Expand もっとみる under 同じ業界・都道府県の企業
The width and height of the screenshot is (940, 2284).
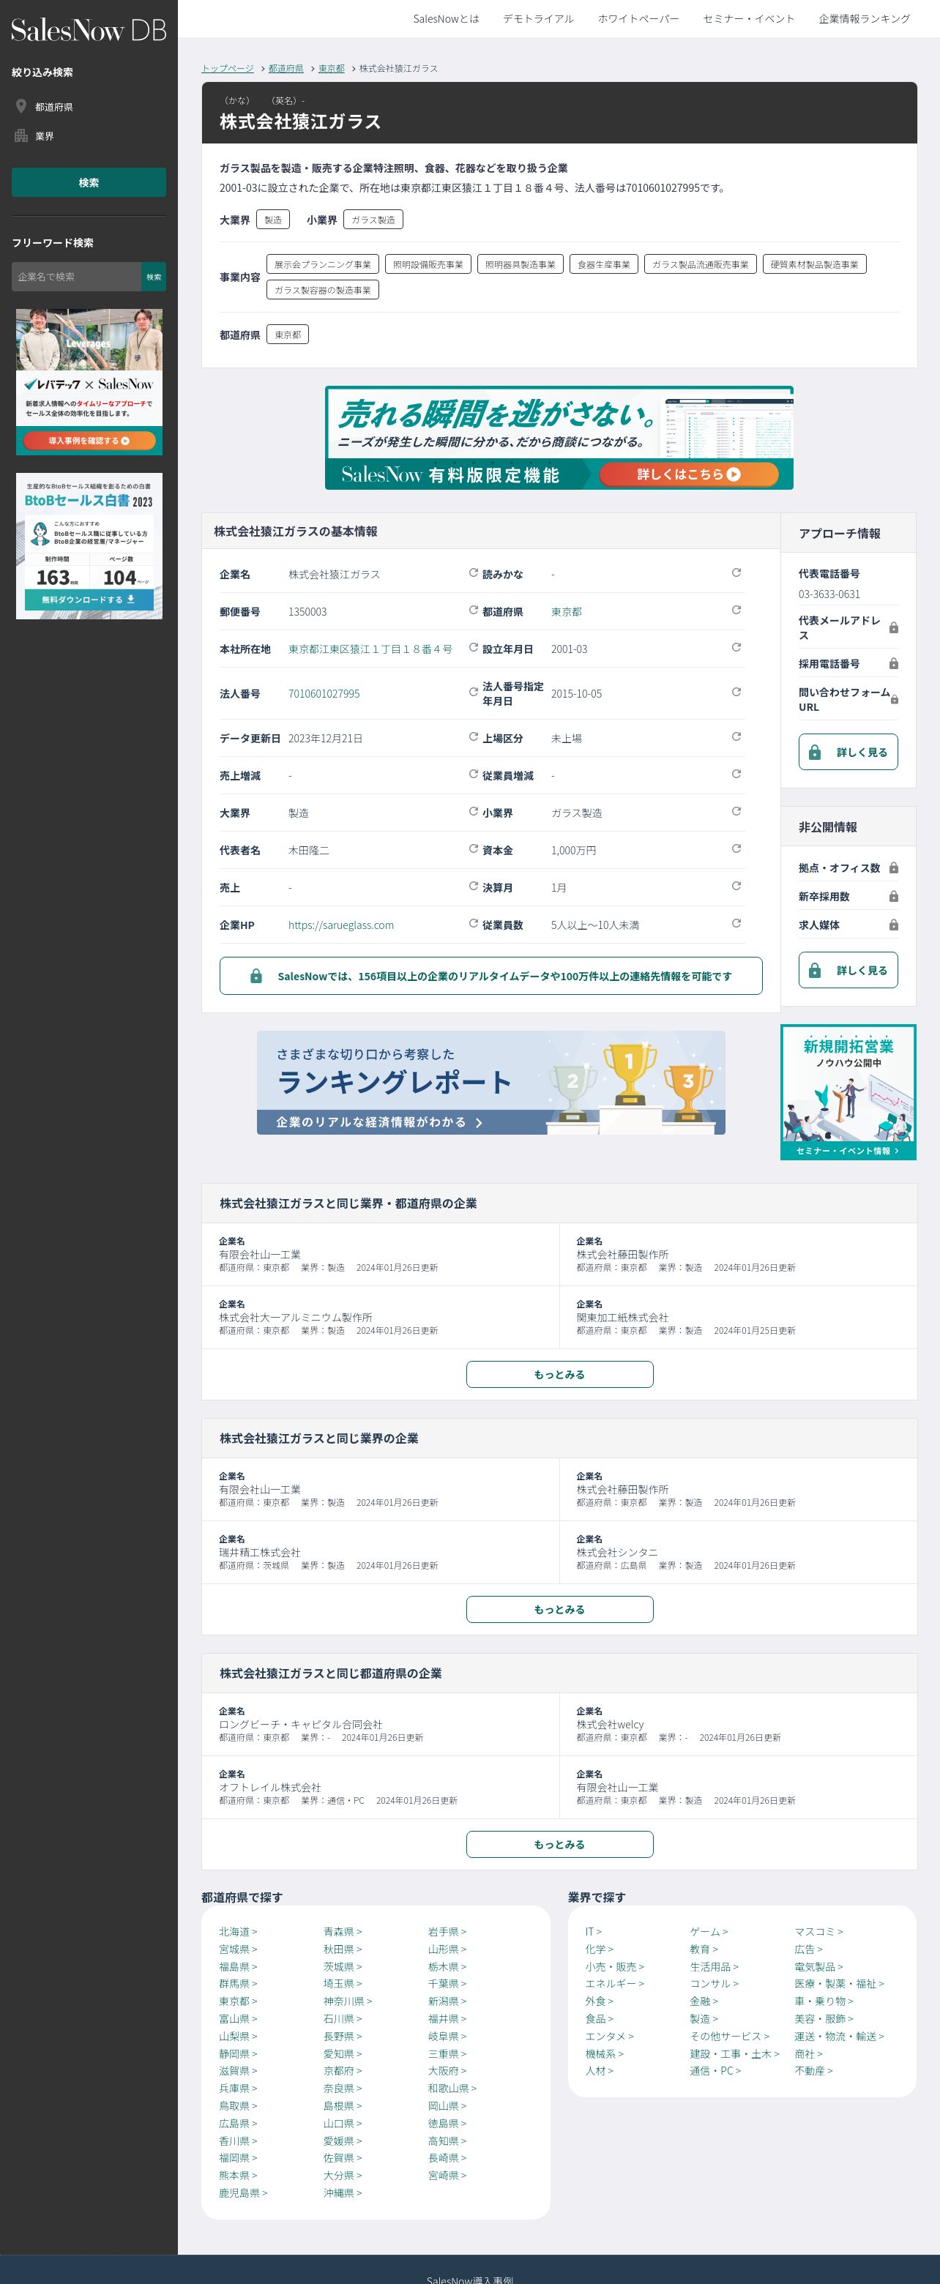559,1374
